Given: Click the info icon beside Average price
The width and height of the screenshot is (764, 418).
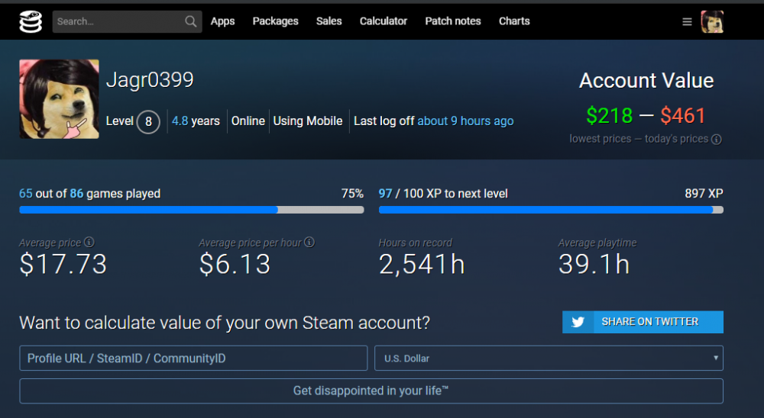Looking at the screenshot, I should coord(89,243).
